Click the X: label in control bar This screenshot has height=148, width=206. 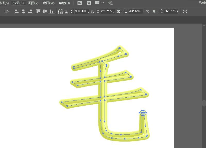point(67,12)
